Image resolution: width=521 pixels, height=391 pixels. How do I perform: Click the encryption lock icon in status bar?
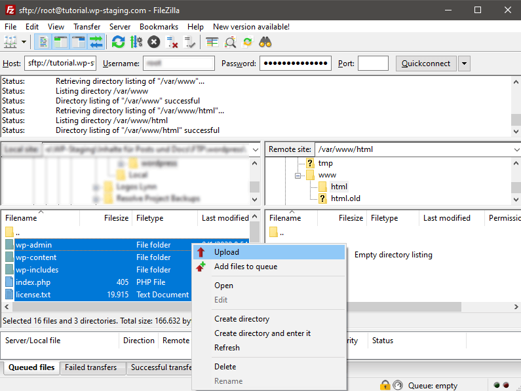coord(385,385)
